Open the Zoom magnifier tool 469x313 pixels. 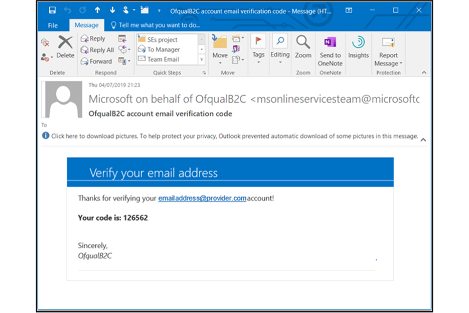tap(303, 47)
